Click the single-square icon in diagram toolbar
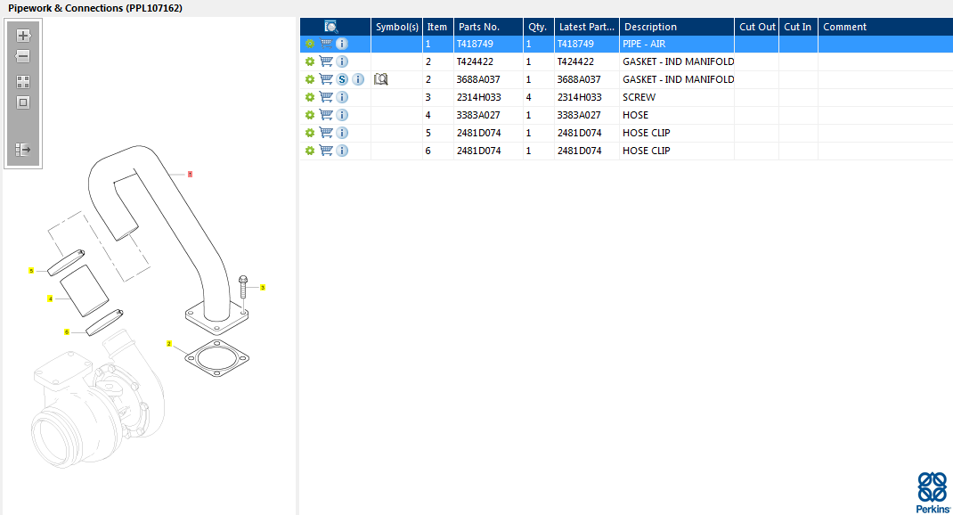Screen dimensions: 953x515 pyautogui.click(x=23, y=102)
